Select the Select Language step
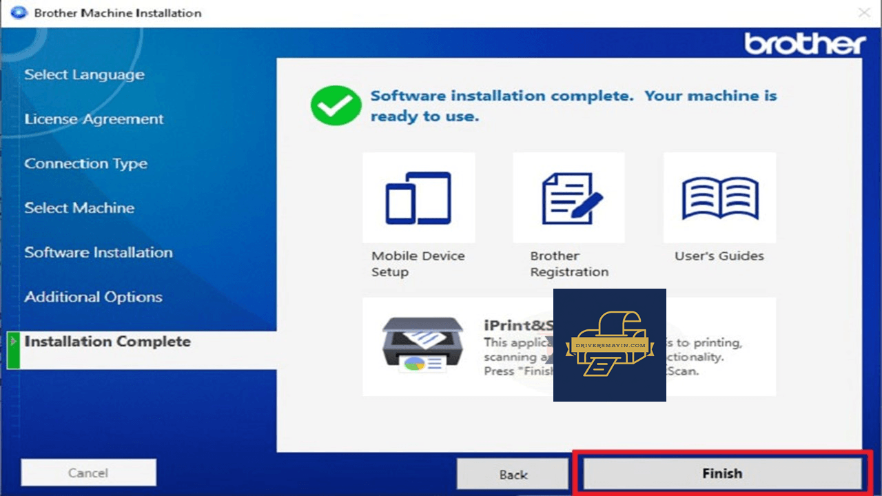The image size is (882, 496). [85, 75]
